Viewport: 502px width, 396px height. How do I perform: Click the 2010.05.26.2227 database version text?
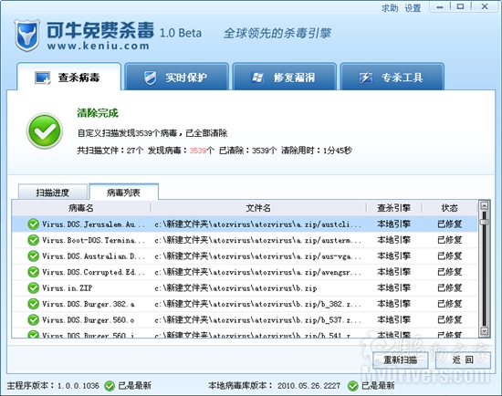tap(309, 386)
